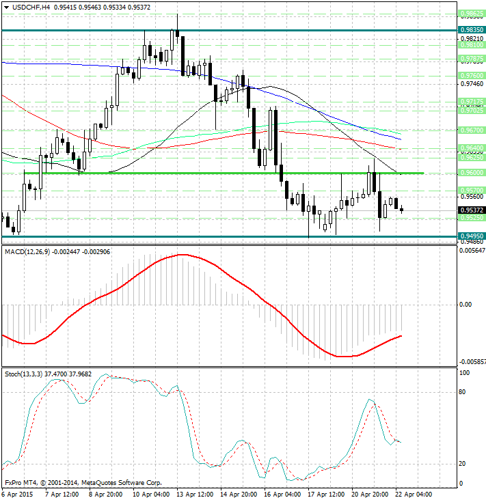
Task: Click the 0.97460 price axis value
Action: click(x=472, y=84)
